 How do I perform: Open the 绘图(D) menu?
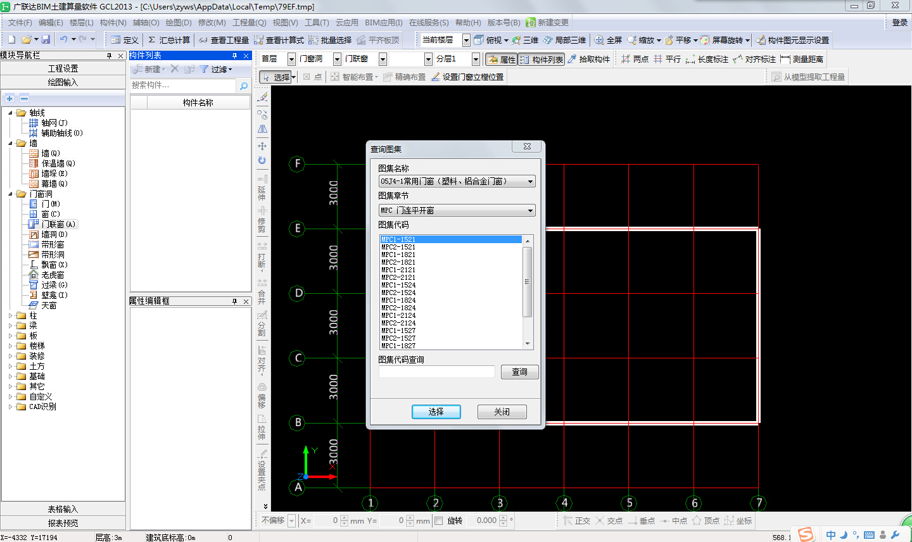179,22
